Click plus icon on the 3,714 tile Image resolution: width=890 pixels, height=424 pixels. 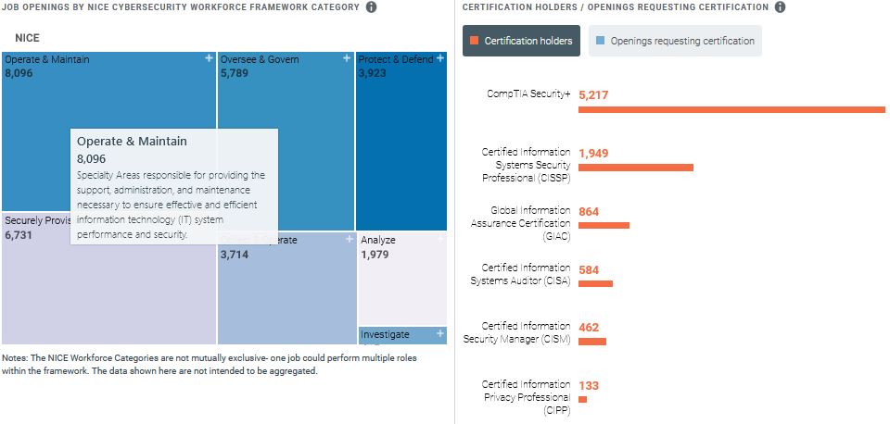click(x=349, y=239)
